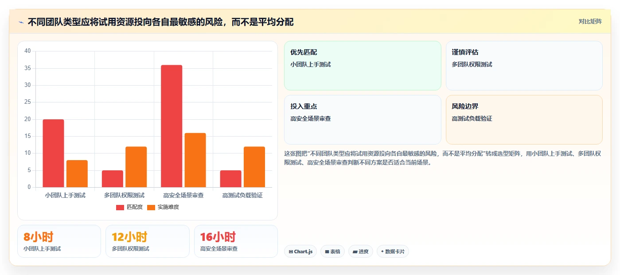
Task: Click the 表格 tag chip
Action: [x=332, y=251]
